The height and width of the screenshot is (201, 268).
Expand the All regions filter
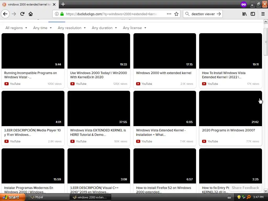tap(16, 28)
